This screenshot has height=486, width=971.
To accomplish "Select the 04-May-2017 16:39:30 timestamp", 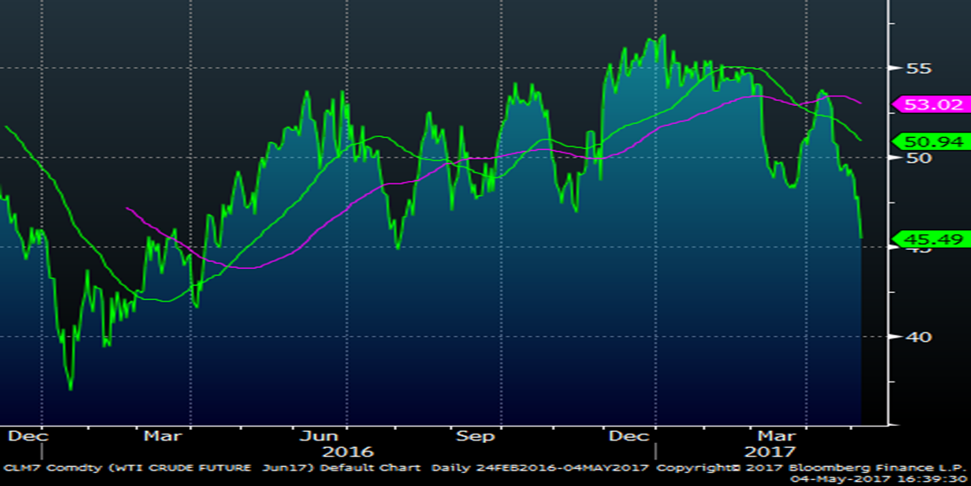I will 896,479.
